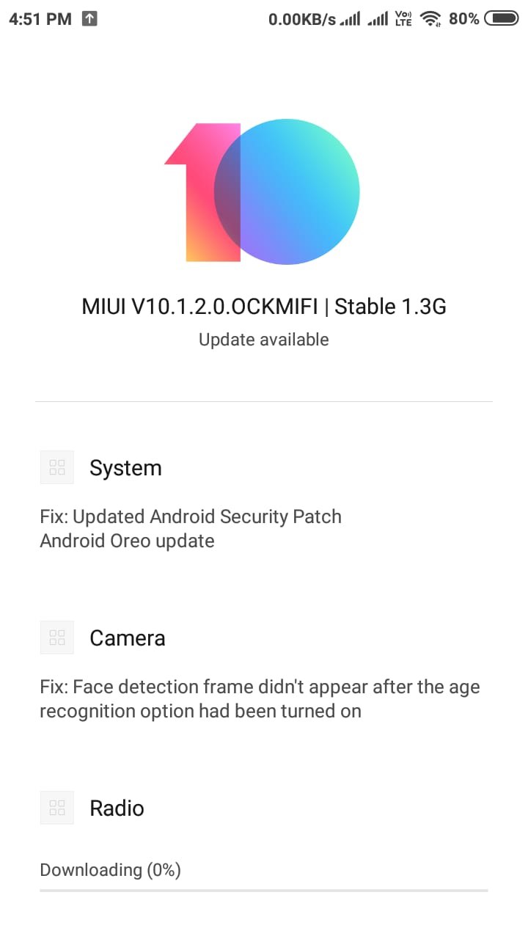
Task: Select the Radio changelog heading
Action: 117,808
